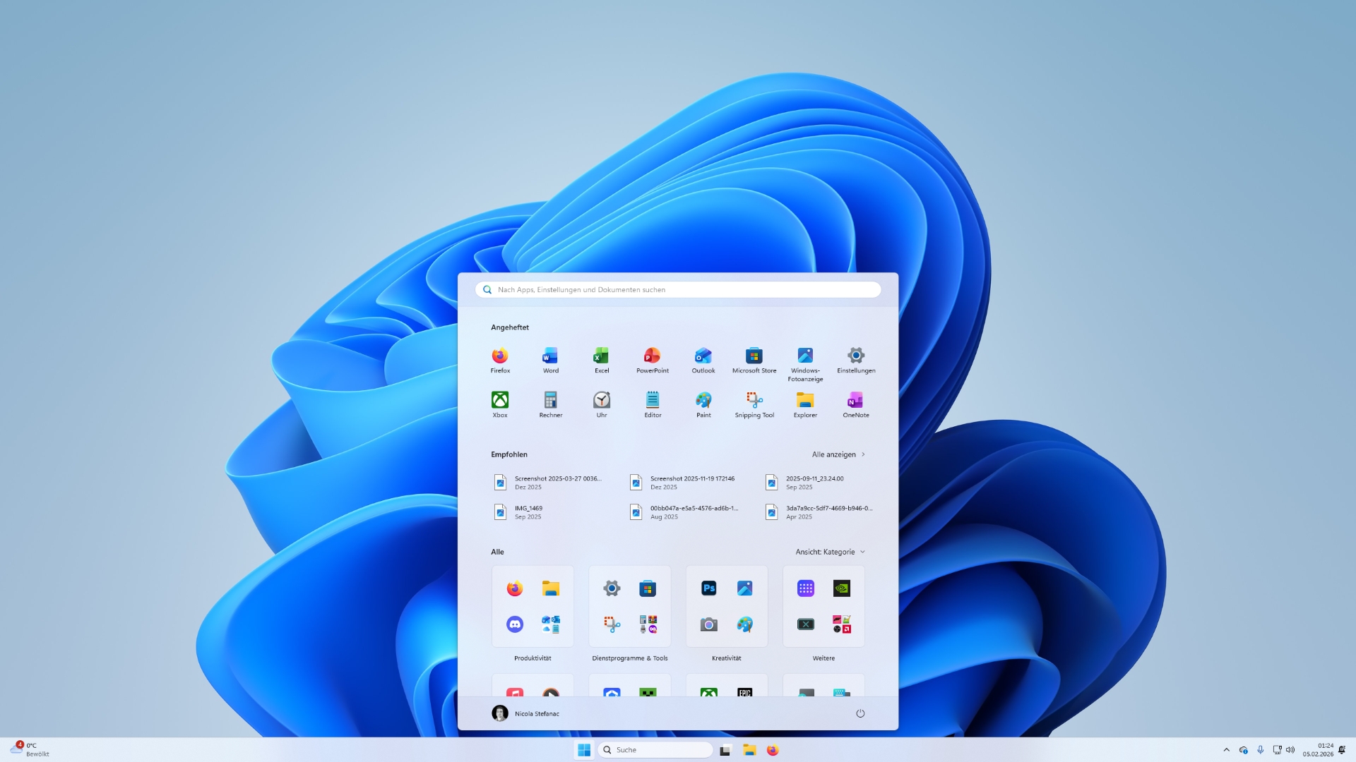The image size is (1356, 762).
Task: Click the taskbar Task View icon
Action: tap(725, 750)
